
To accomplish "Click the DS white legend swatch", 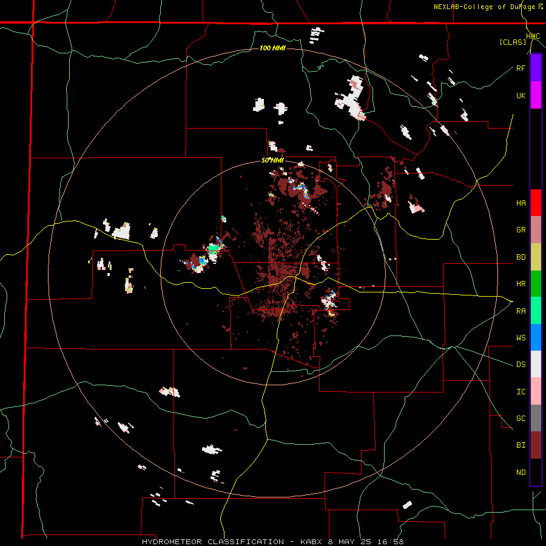I will click(536, 364).
